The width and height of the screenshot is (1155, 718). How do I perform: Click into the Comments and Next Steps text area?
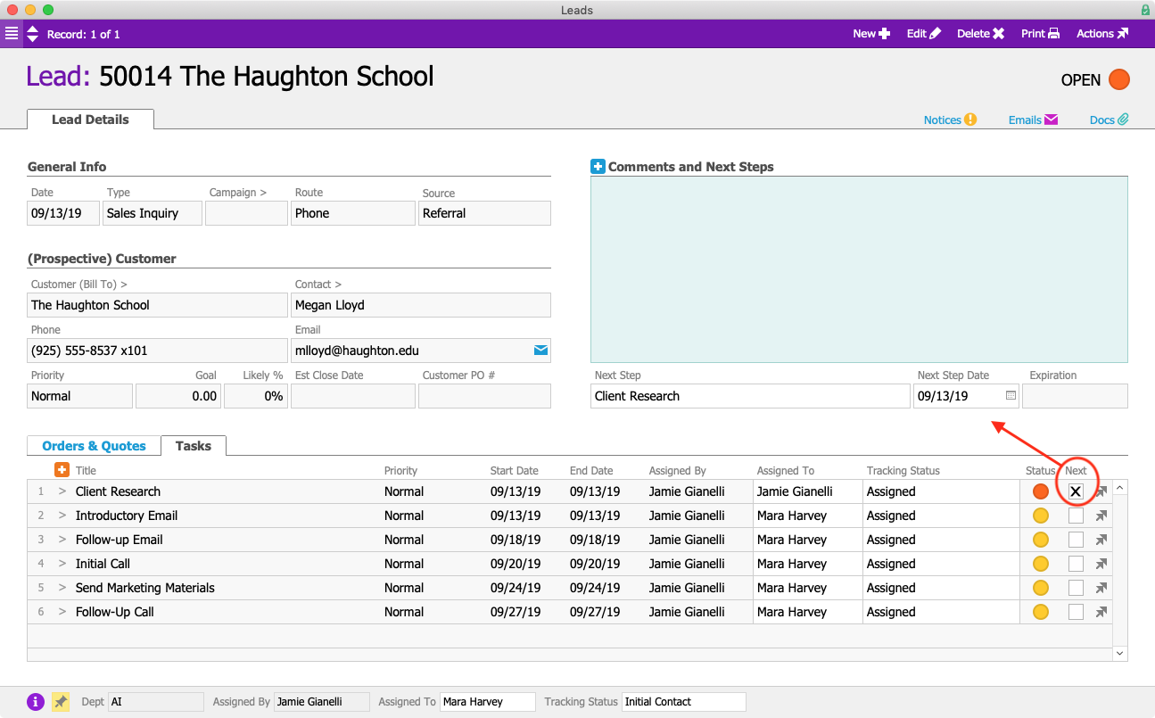click(x=859, y=269)
